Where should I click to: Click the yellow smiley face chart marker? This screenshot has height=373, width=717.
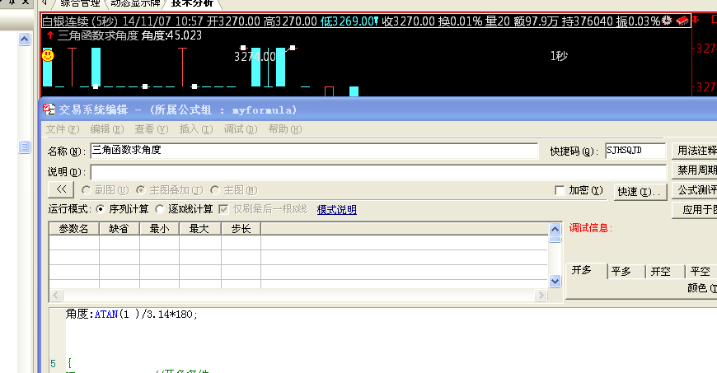48,55
